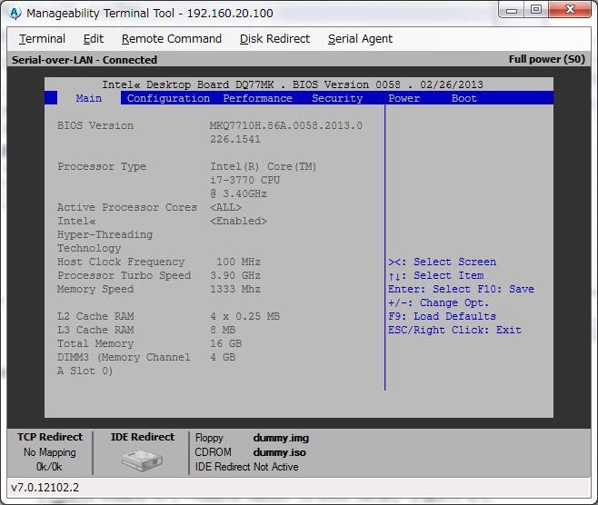Switch to the BIOS Power tab
598x505 pixels.
404,98
